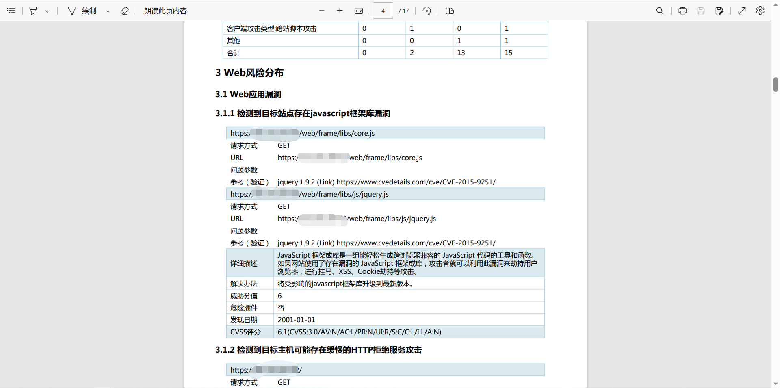Click the cvedetails link under the jquery.js entry
This screenshot has width=780, height=388.
click(x=416, y=243)
